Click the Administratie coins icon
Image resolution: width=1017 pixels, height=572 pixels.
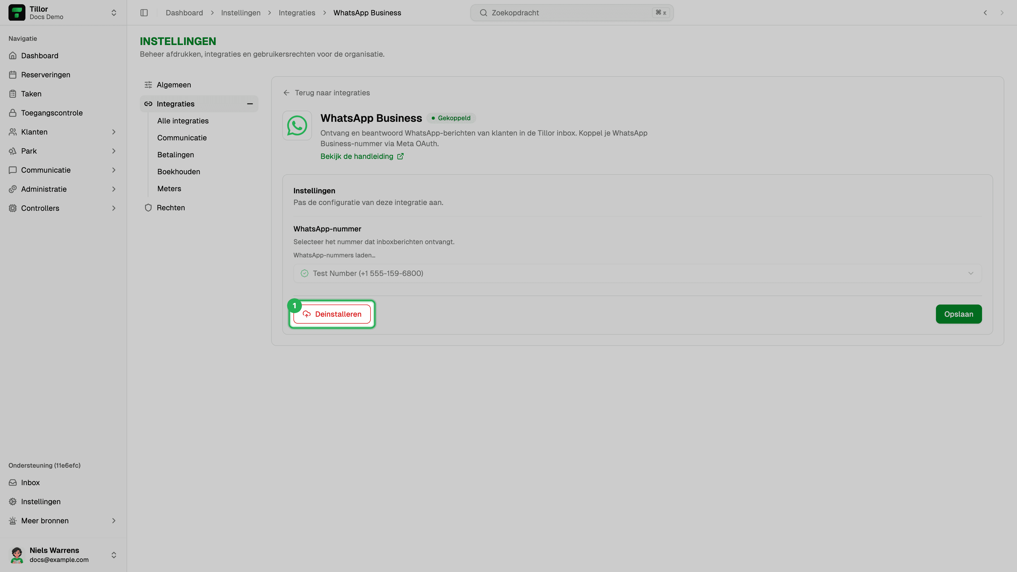[13, 189]
